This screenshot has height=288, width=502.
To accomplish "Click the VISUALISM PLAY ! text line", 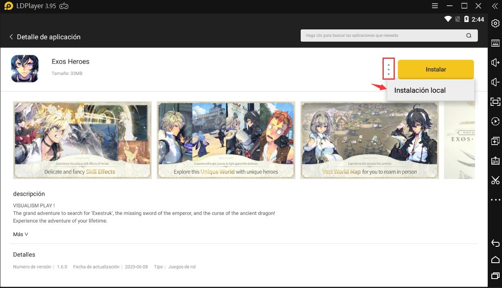I will coord(34,205).
